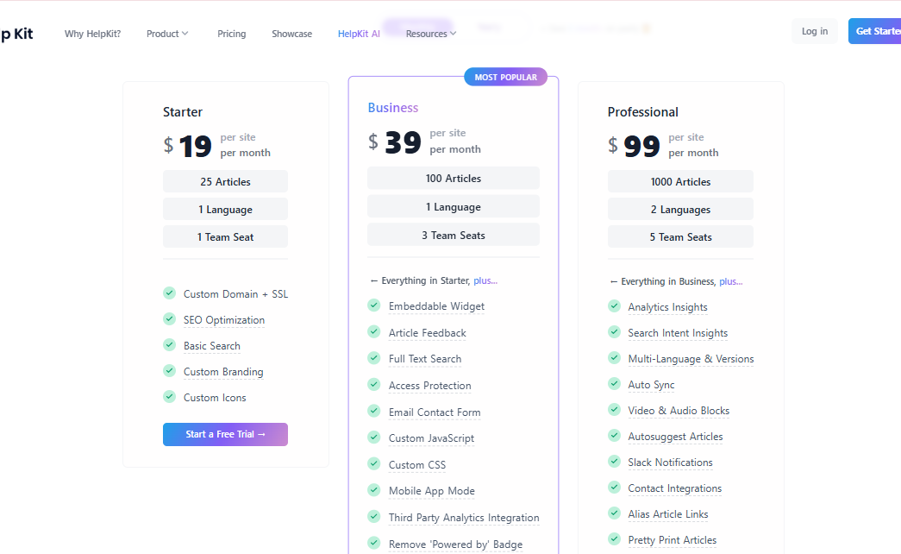Click the Embeddable Widget feature text
The height and width of the screenshot is (554, 901).
click(437, 306)
